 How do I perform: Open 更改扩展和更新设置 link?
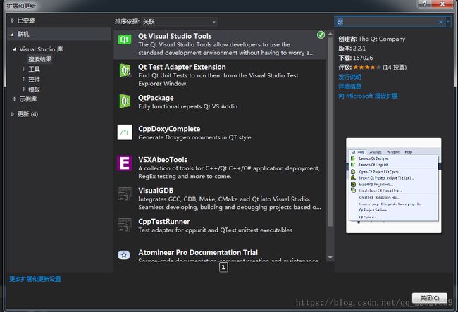tap(35, 279)
